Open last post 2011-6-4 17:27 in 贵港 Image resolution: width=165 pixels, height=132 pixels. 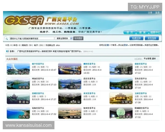pyautogui.click(x=48, y=99)
